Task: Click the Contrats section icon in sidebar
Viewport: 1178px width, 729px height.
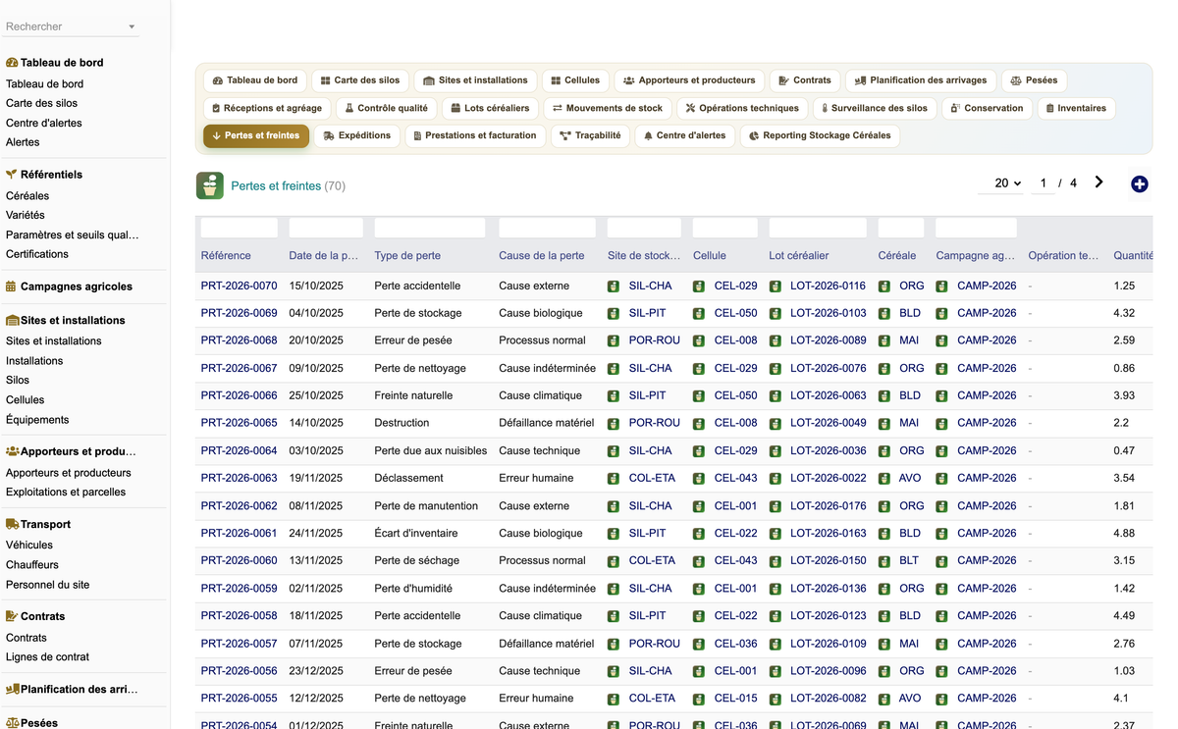Action: click(x=12, y=616)
